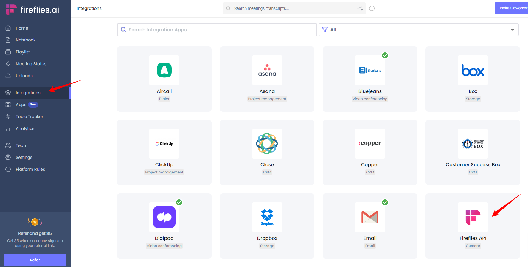Open Team from the sidebar
This screenshot has height=267, width=528.
click(x=22, y=145)
